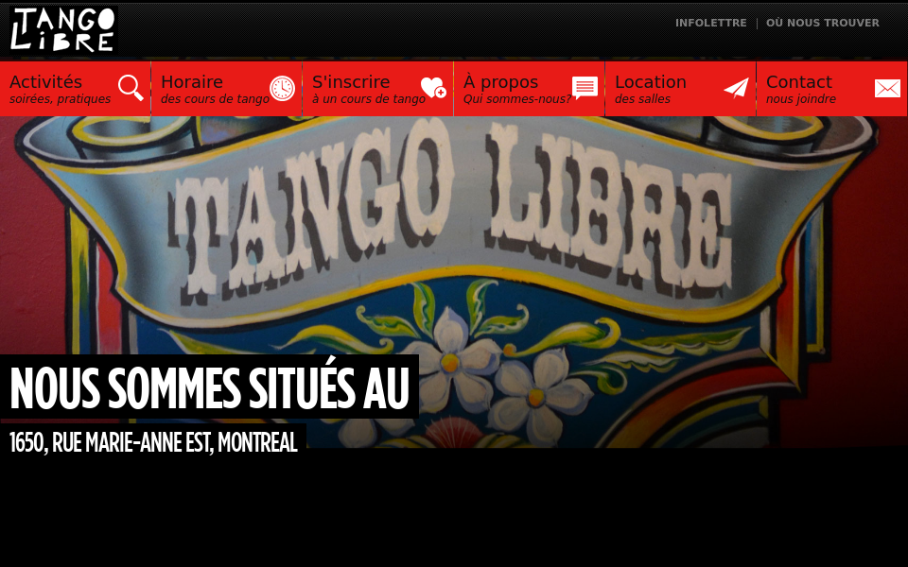Screen dimensions: 908x567
Task: Click the heart icon beside S'inscrire
Action: click(433, 88)
